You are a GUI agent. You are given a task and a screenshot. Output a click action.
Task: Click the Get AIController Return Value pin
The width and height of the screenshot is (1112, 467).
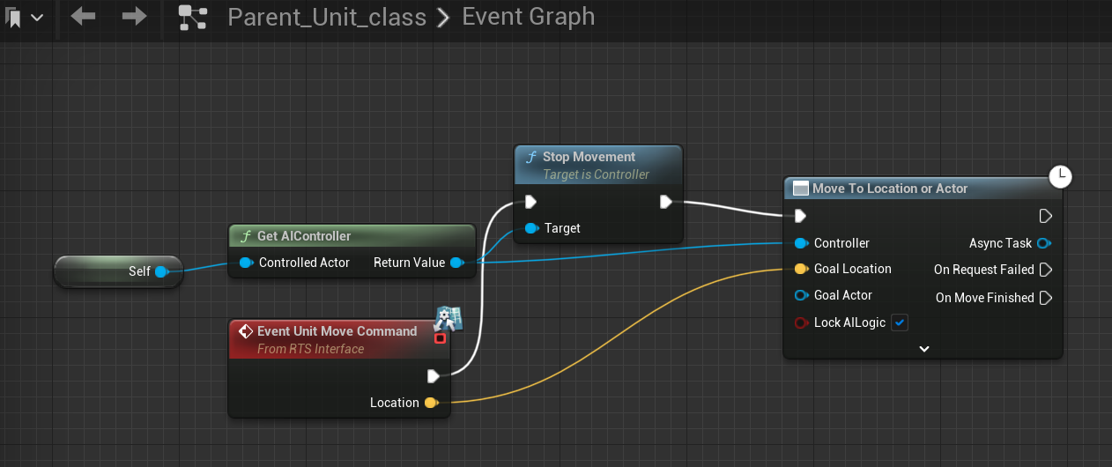coord(456,263)
